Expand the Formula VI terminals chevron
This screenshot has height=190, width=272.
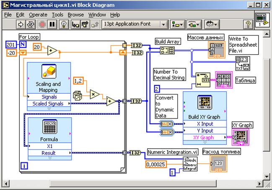(50, 158)
